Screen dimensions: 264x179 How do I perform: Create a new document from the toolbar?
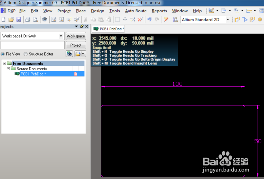coord(3,20)
